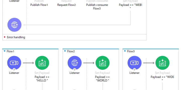Viewport: 181px width, 90px height.
Task: Click the Payload ++ "WIDE" label
Action: click(x=162, y=78)
